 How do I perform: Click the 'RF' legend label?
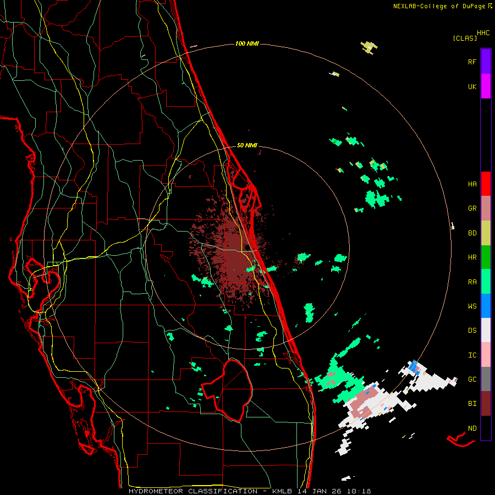click(472, 62)
